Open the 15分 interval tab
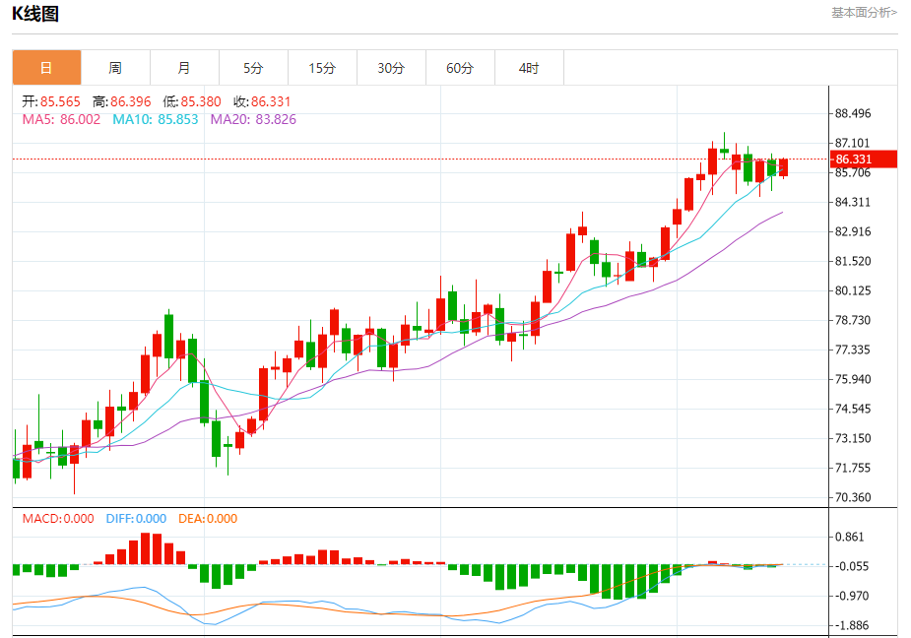The image size is (911, 638). [x=322, y=68]
